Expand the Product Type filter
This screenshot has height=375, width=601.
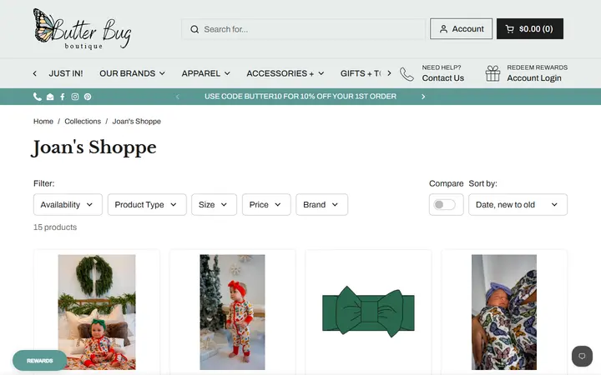point(147,205)
